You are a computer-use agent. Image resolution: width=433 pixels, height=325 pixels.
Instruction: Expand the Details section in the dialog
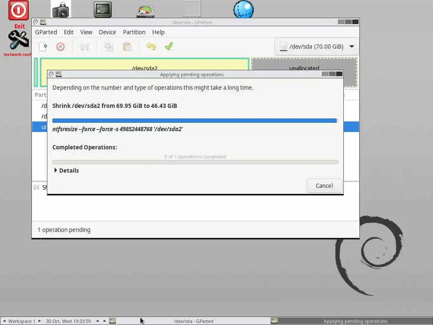tap(66, 171)
